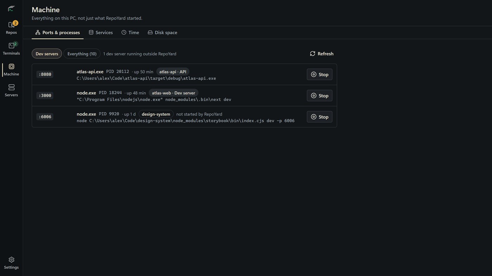Click PID 20112 text
492x276 pixels.
[117, 72]
